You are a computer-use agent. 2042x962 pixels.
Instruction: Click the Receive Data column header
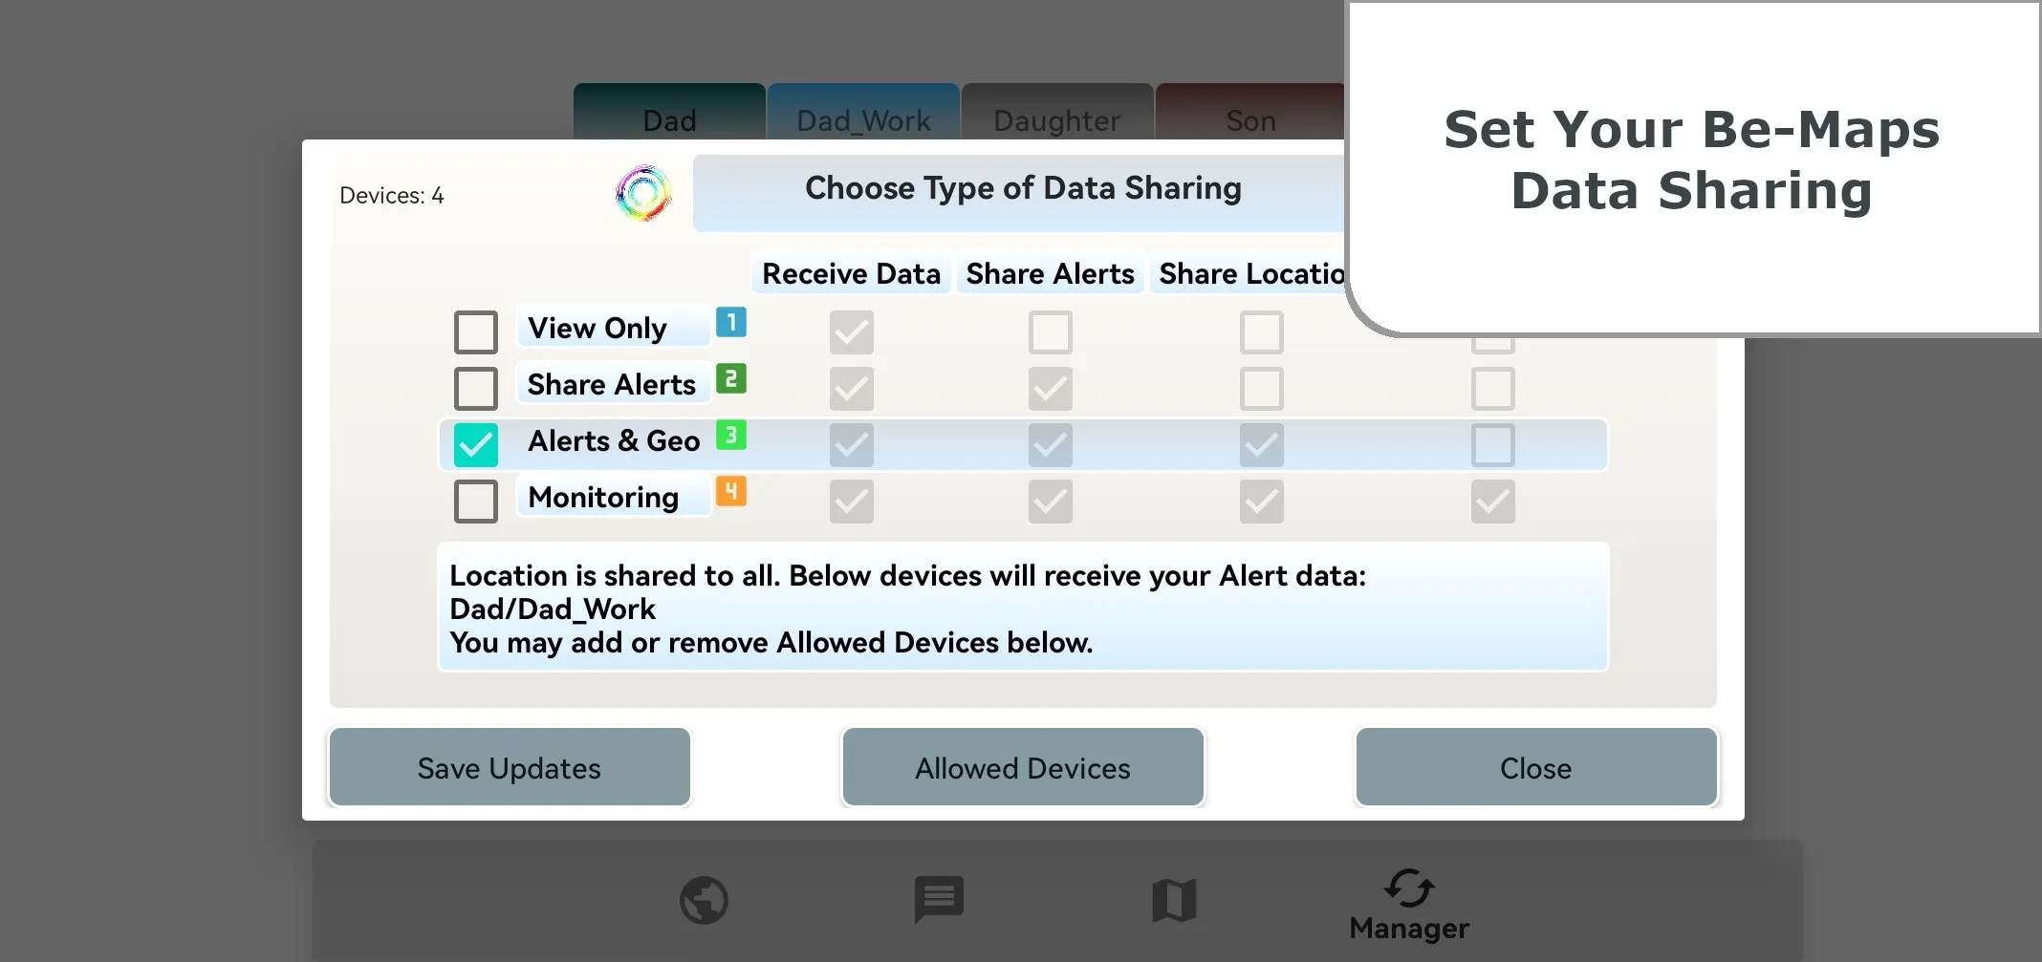pos(851,274)
